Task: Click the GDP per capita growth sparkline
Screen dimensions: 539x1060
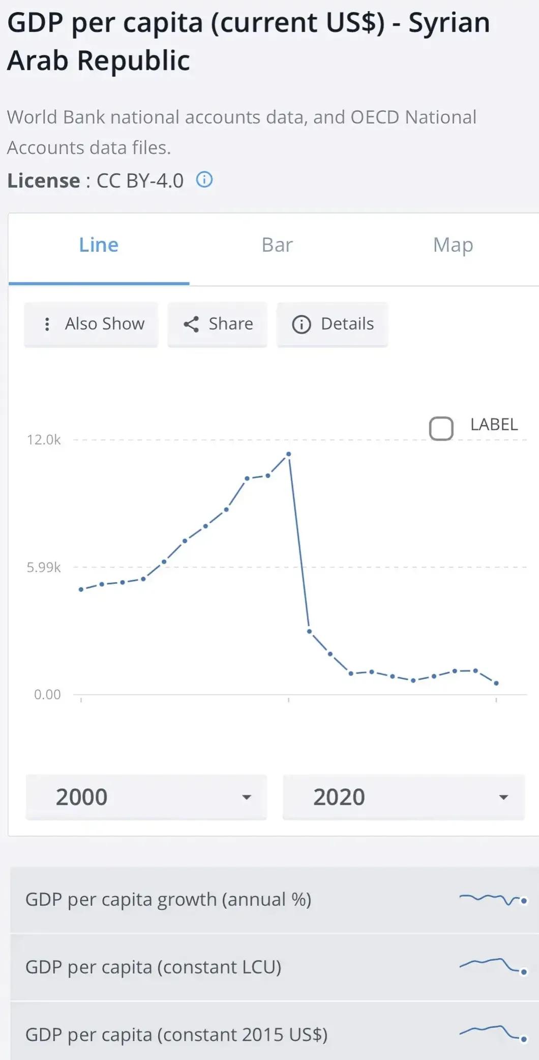Action: tap(492, 899)
